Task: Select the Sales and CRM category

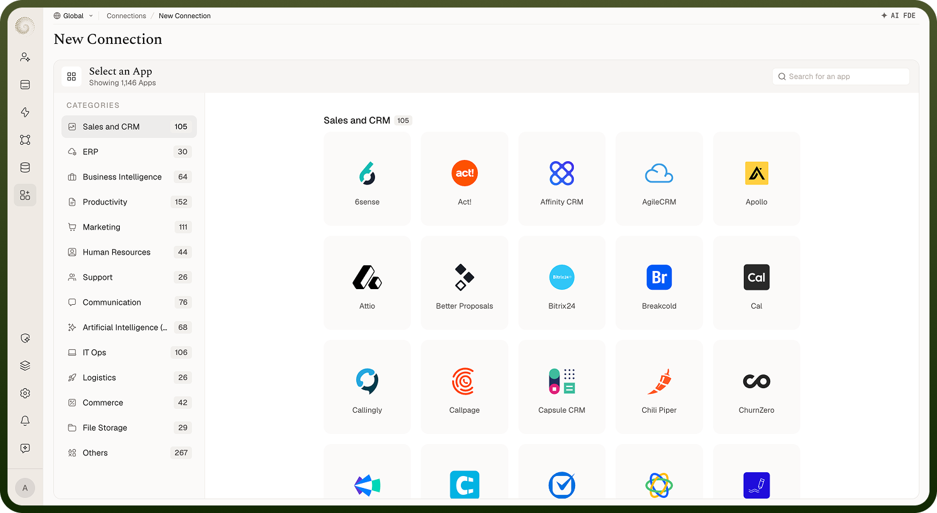Action: 129,127
